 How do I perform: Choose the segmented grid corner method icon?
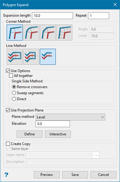65,32
